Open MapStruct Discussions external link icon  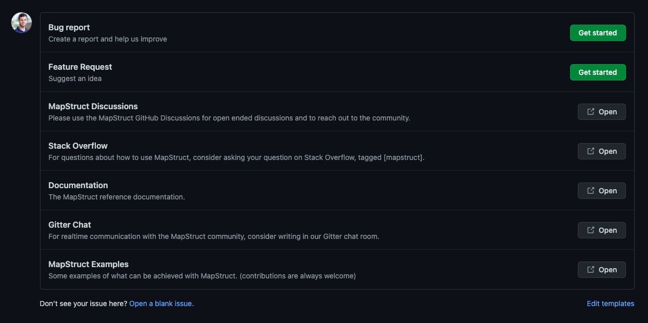pyautogui.click(x=591, y=112)
